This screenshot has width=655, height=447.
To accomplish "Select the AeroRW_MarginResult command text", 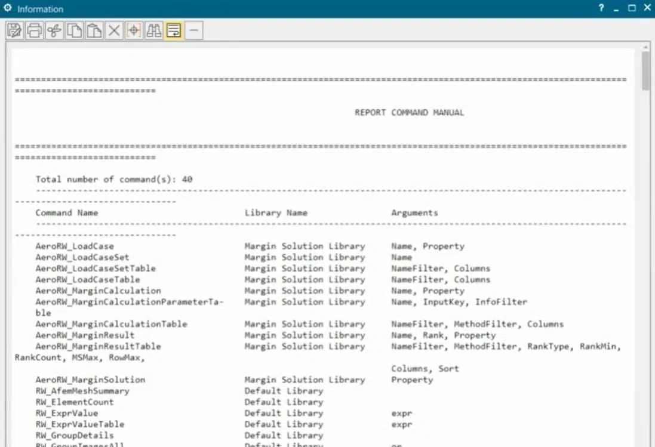I will (85, 335).
